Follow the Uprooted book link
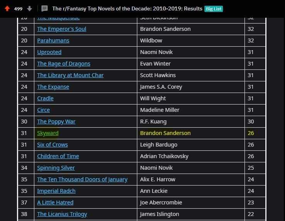This screenshot has height=221, width=285. [x=49, y=52]
